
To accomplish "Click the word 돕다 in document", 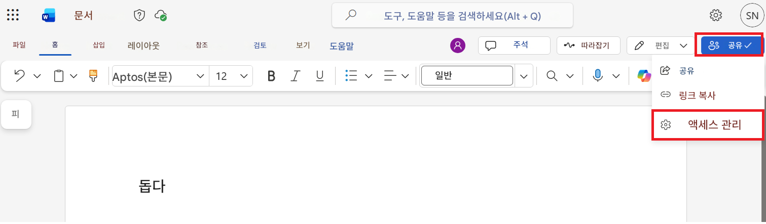I will click(152, 187).
